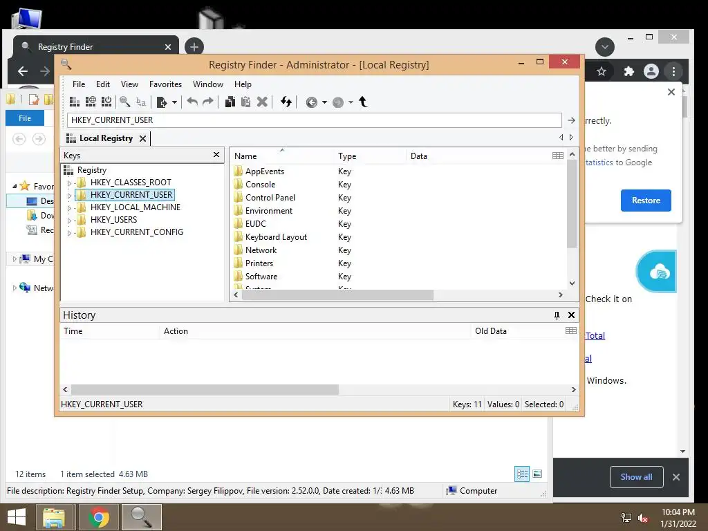Switch Explorer to the large icons view
This screenshot has width=708, height=531.
(x=537, y=474)
